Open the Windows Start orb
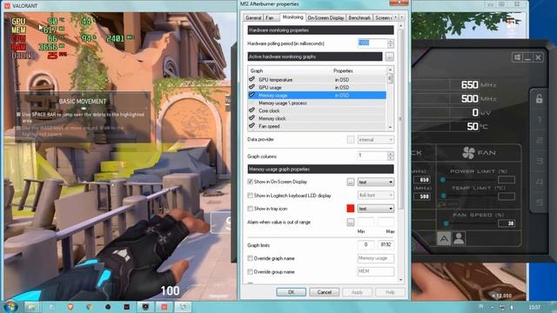The image size is (557, 313). pyautogui.click(x=10, y=307)
